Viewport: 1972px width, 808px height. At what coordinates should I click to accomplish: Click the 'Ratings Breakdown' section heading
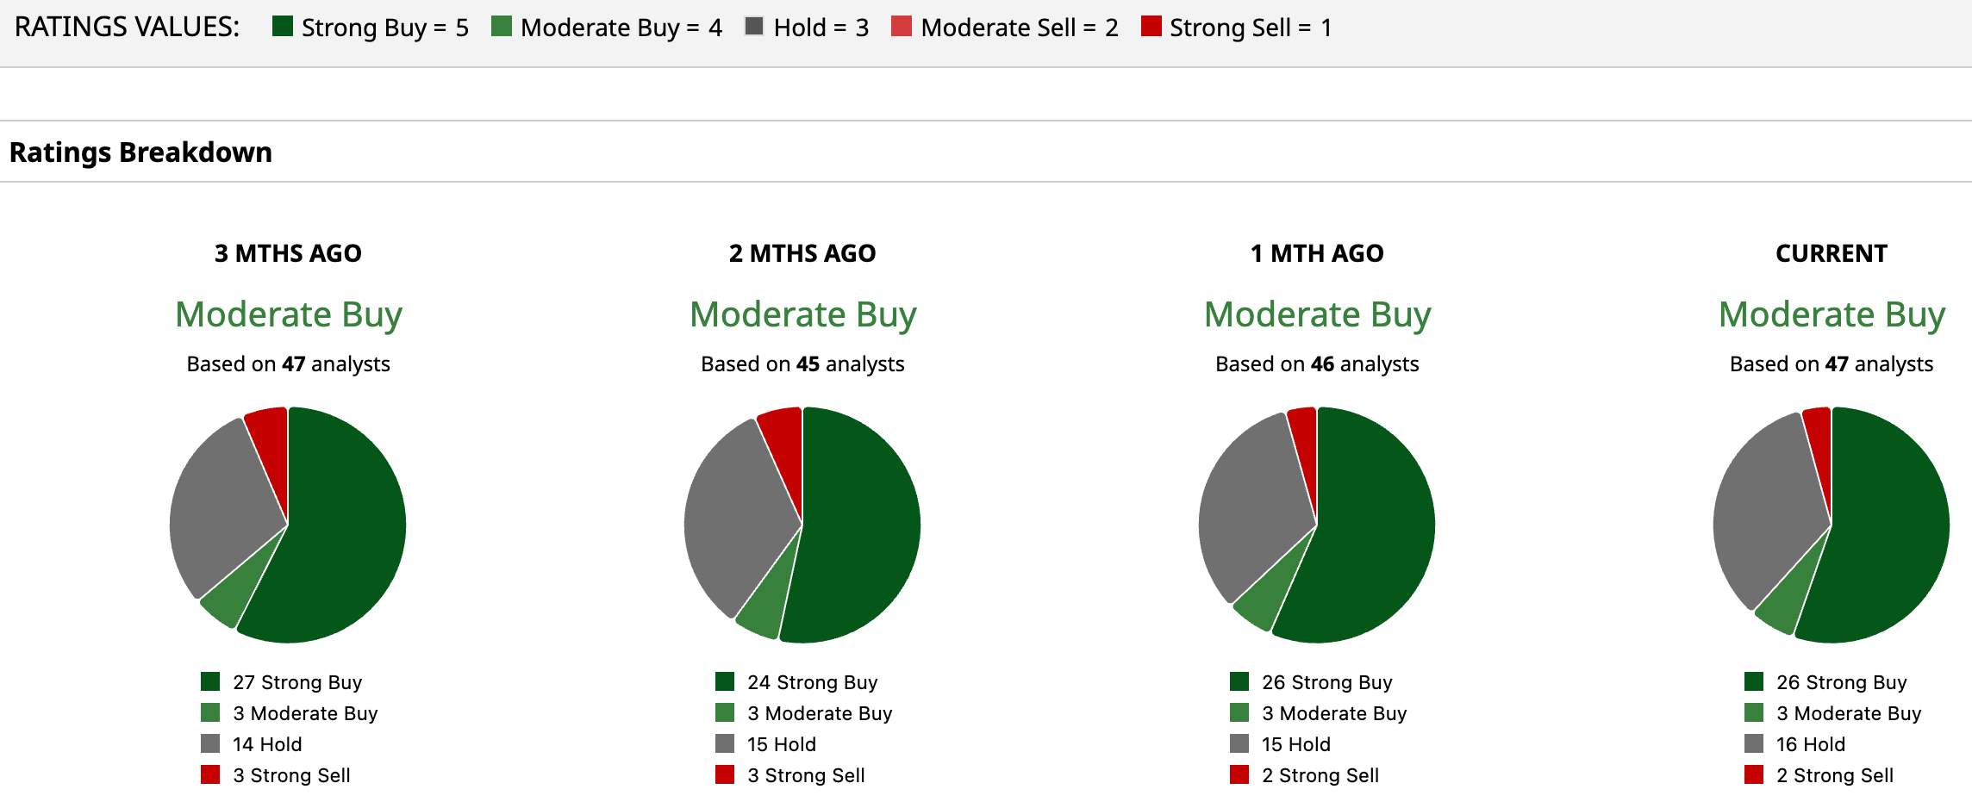140,152
